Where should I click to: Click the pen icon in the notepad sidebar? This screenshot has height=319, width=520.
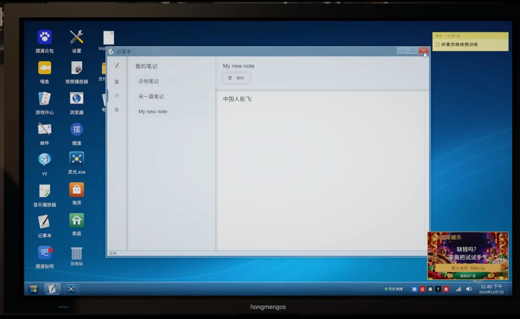[117, 66]
